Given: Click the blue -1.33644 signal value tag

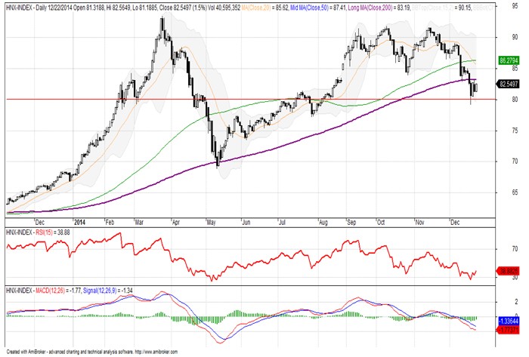Looking at the screenshot, I should 508,320.
